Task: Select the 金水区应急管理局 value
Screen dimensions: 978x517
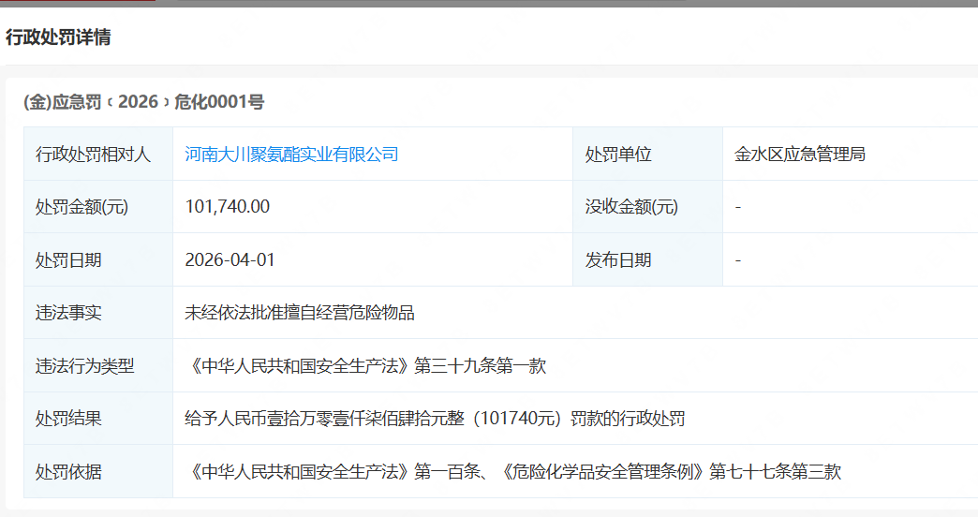Action: pos(800,154)
